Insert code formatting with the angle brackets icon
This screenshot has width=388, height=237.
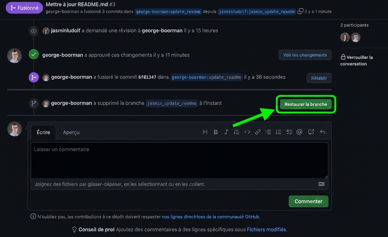tap(247, 132)
